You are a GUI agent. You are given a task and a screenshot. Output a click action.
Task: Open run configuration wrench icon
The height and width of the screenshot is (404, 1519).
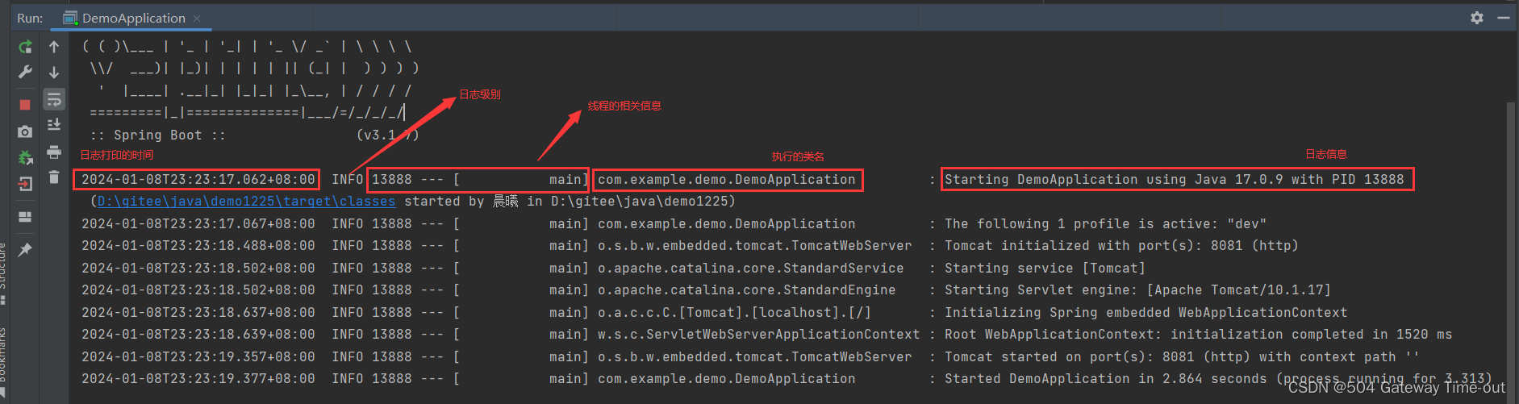coord(25,72)
